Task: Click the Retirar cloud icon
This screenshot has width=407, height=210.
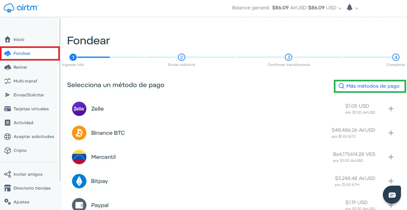Action: pyautogui.click(x=8, y=67)
